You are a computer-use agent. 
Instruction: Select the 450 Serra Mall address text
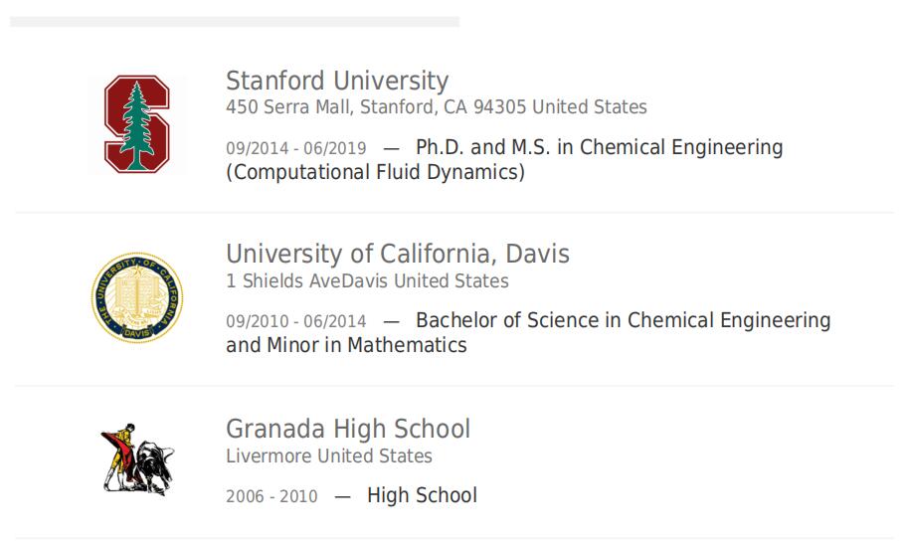(x=437, y=107)
